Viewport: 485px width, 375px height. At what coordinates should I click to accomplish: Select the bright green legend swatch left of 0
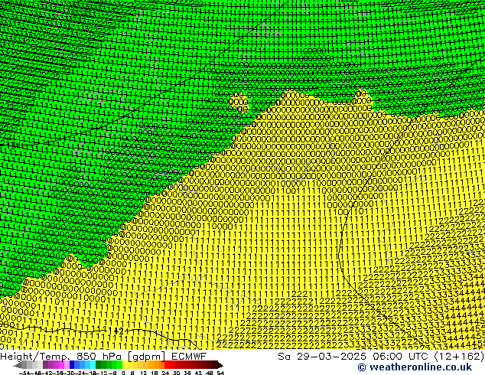click(119, 364)
